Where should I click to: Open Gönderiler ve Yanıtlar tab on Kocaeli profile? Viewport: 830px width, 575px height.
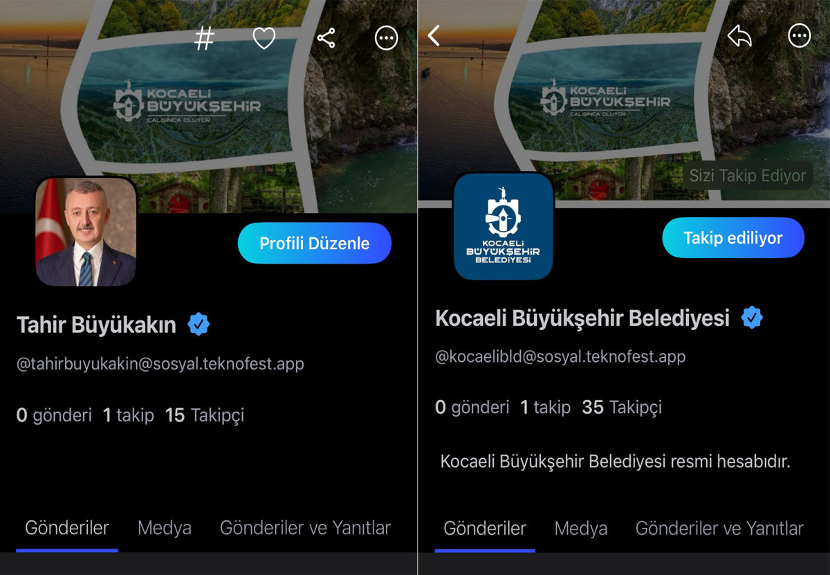coord(719,529)
